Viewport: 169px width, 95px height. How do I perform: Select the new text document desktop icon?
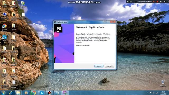(x=14, y=84)
